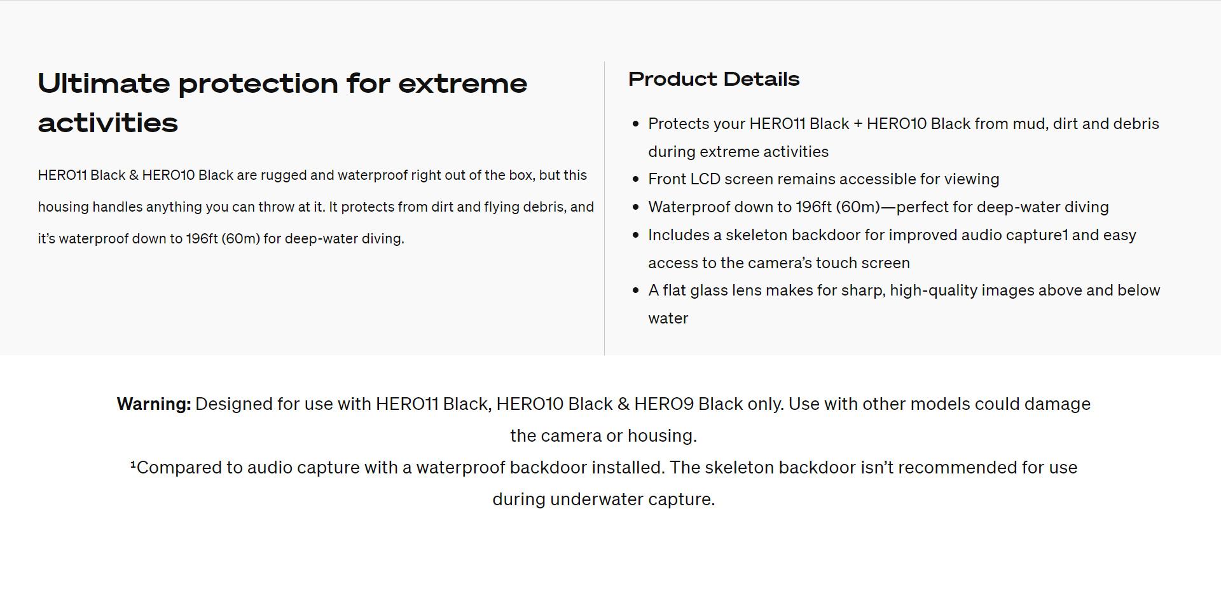Viewport: 1221px width, 605px height.
Task: Click 'HERO9 Black only' in the warning
Action: (x=708, y=404)
